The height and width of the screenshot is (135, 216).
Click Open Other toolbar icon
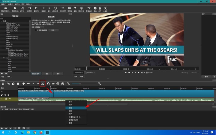pos(15,8)
